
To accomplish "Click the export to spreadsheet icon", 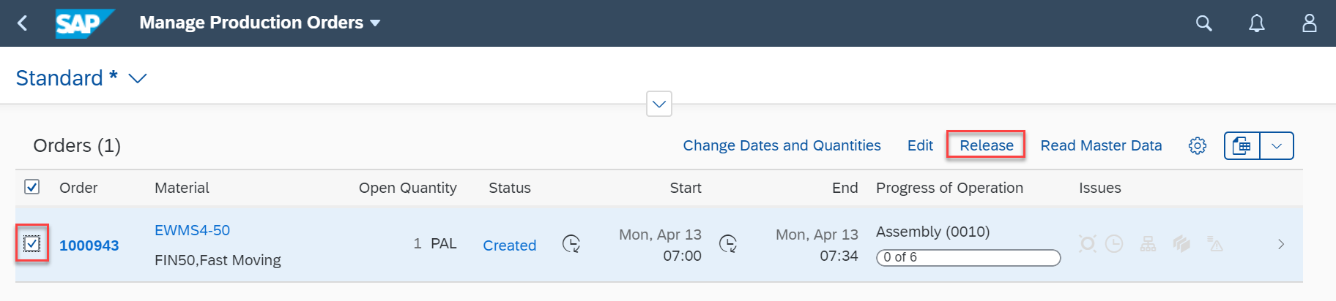I will tap(1242, 145).
